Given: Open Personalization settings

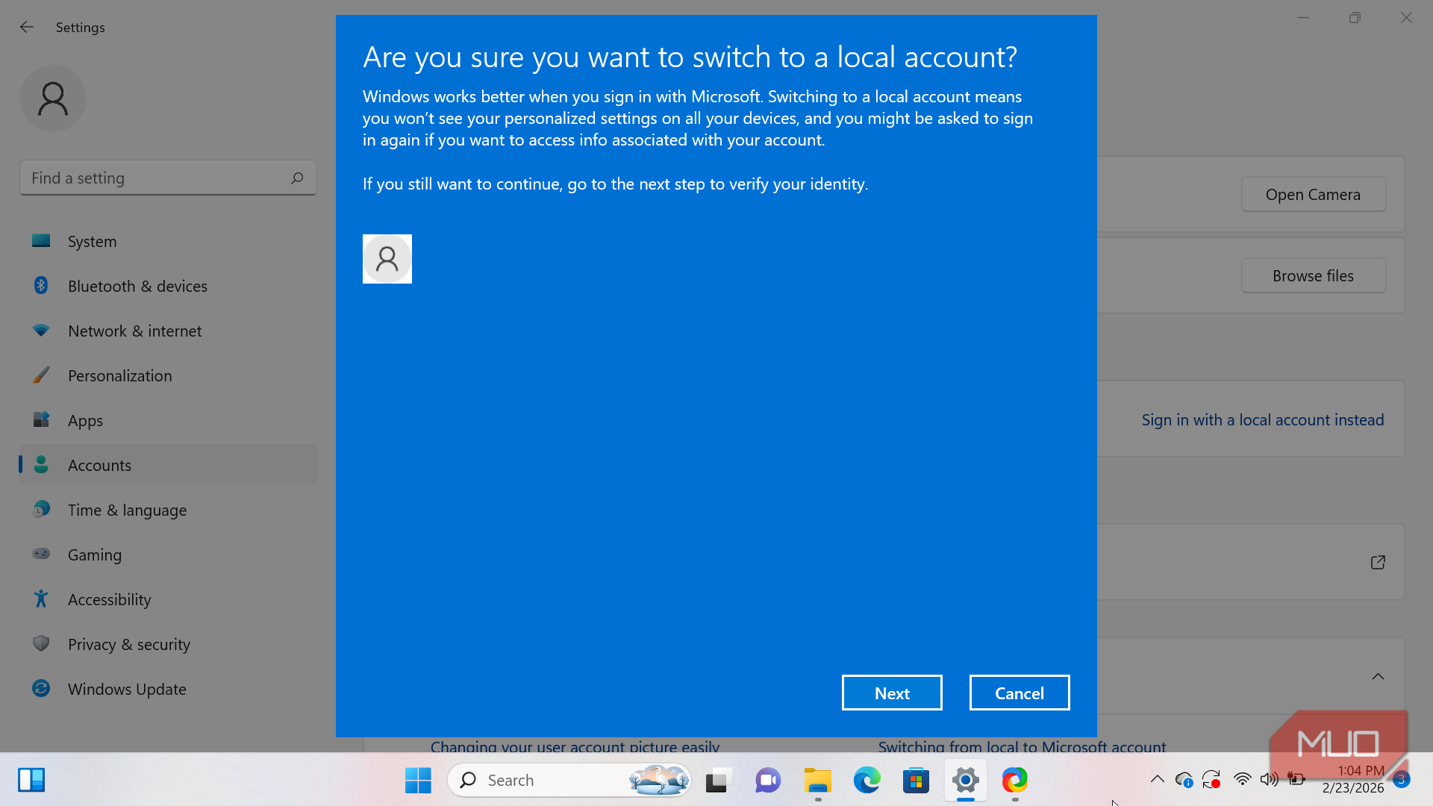Looking at the screenshot, I should pyautogui.click(x=168, y=375).
